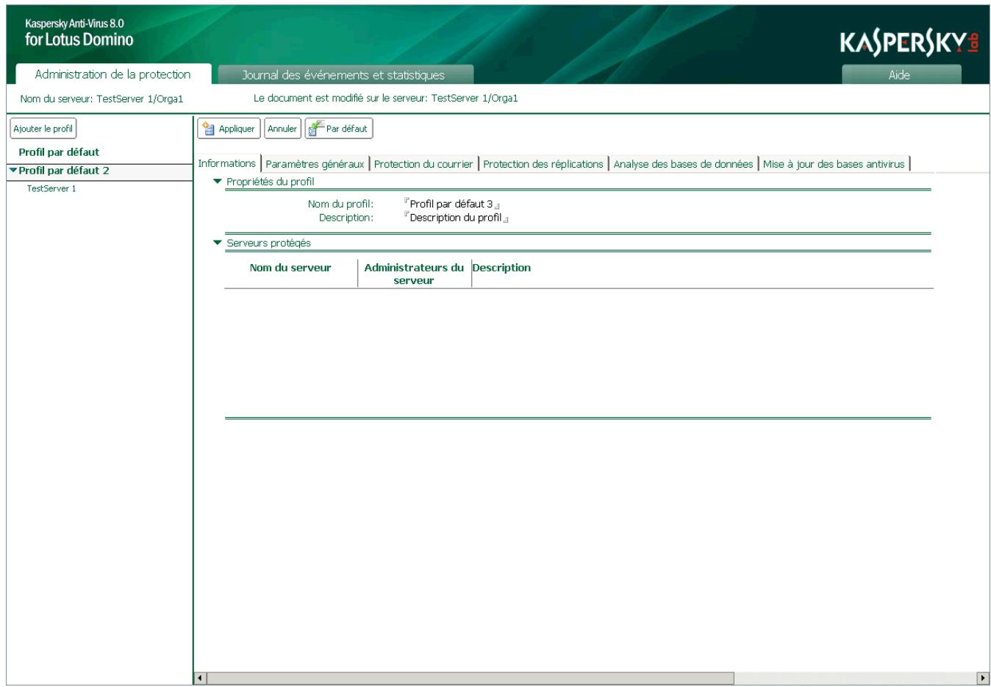The image size is (991, 687).
Task: Click the Description: label under profile properties
Action: 346,218
